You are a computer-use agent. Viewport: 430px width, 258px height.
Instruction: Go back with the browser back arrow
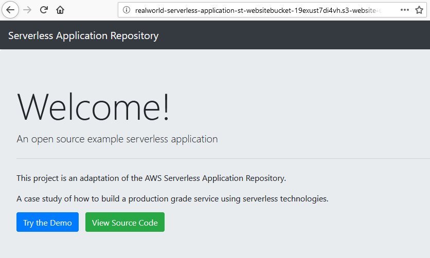point(10,10)
